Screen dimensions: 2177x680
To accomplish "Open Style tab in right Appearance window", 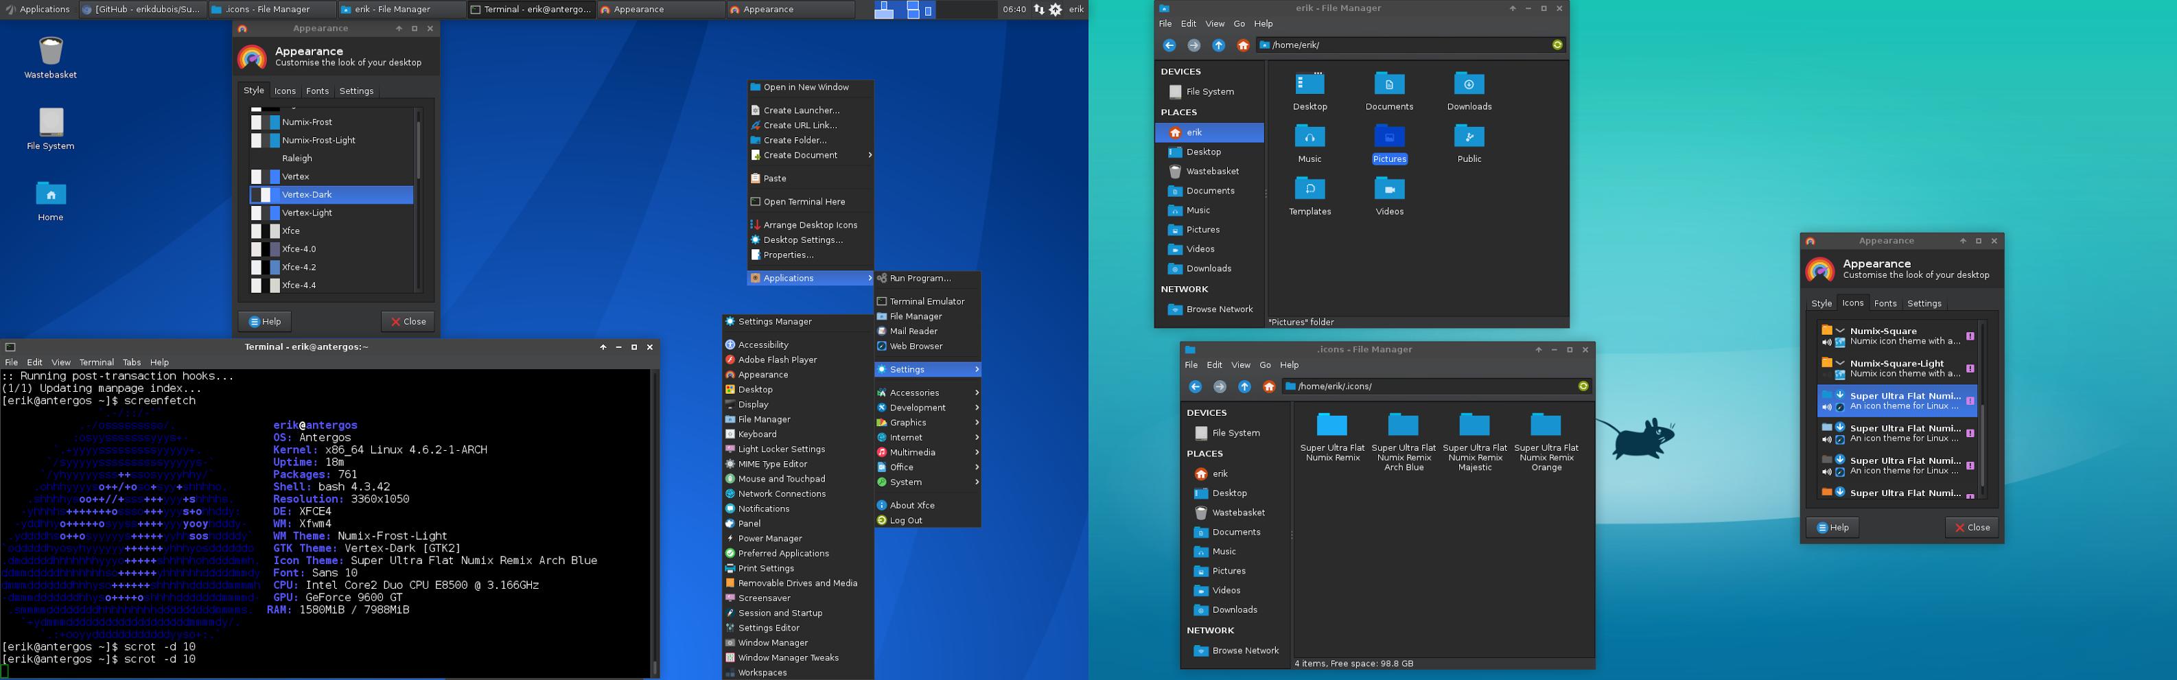I will (x=1821, y=303).
